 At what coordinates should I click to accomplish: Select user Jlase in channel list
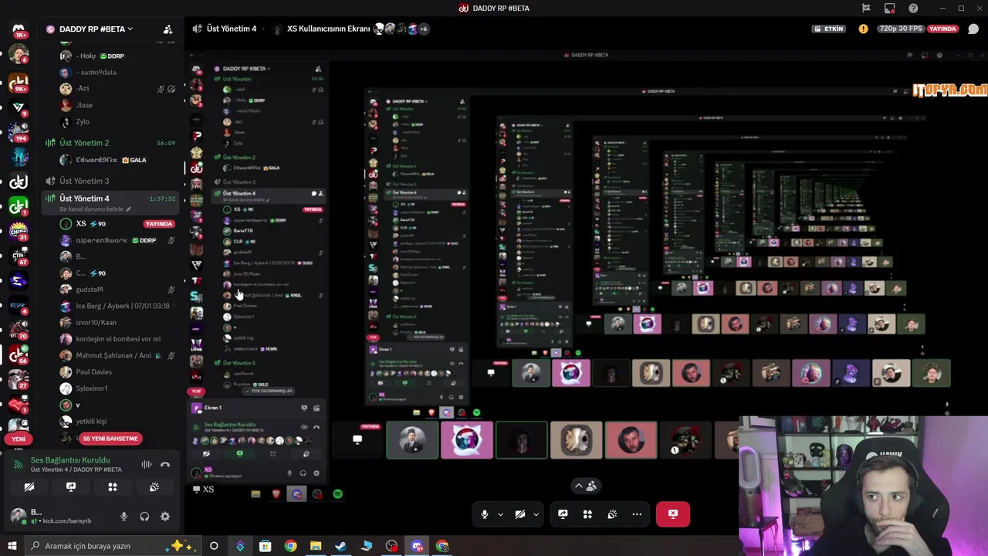coord(116,105)
